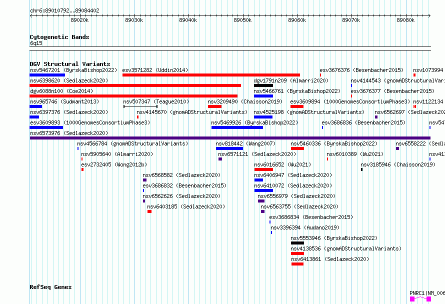445x304 pixels.
Task: Select the nsv5905640 (Almarri2020) label
Action: coord(117,154)
